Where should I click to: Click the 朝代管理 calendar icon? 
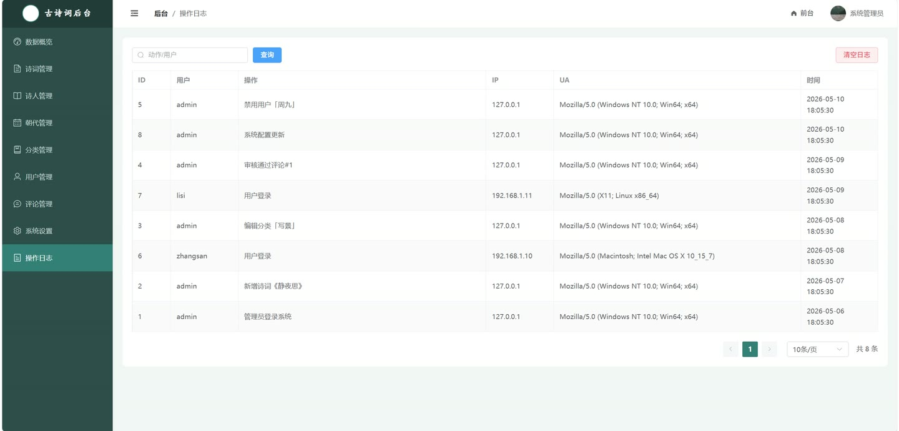(17, 123)
